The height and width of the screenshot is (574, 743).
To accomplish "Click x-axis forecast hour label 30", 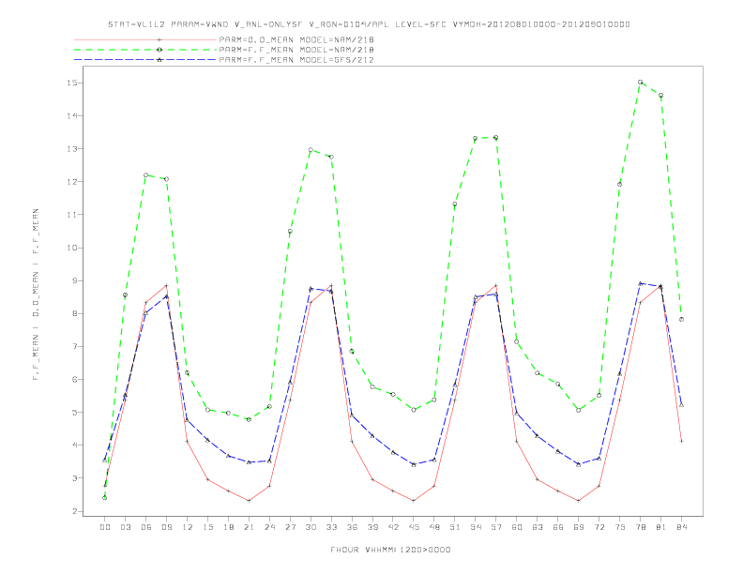I will pos(311,527).
